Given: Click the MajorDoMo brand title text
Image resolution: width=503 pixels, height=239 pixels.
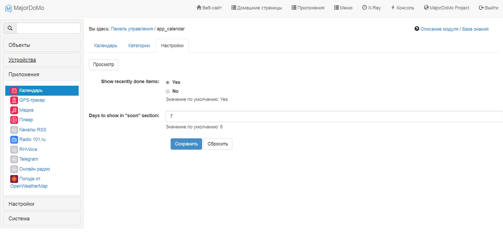Looking at the screenshot, I should [29, 8].
